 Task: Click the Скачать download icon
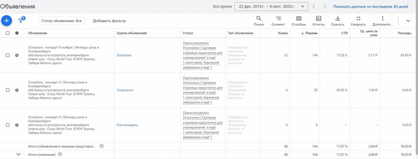pyautogui.click(x=338, y=20)
